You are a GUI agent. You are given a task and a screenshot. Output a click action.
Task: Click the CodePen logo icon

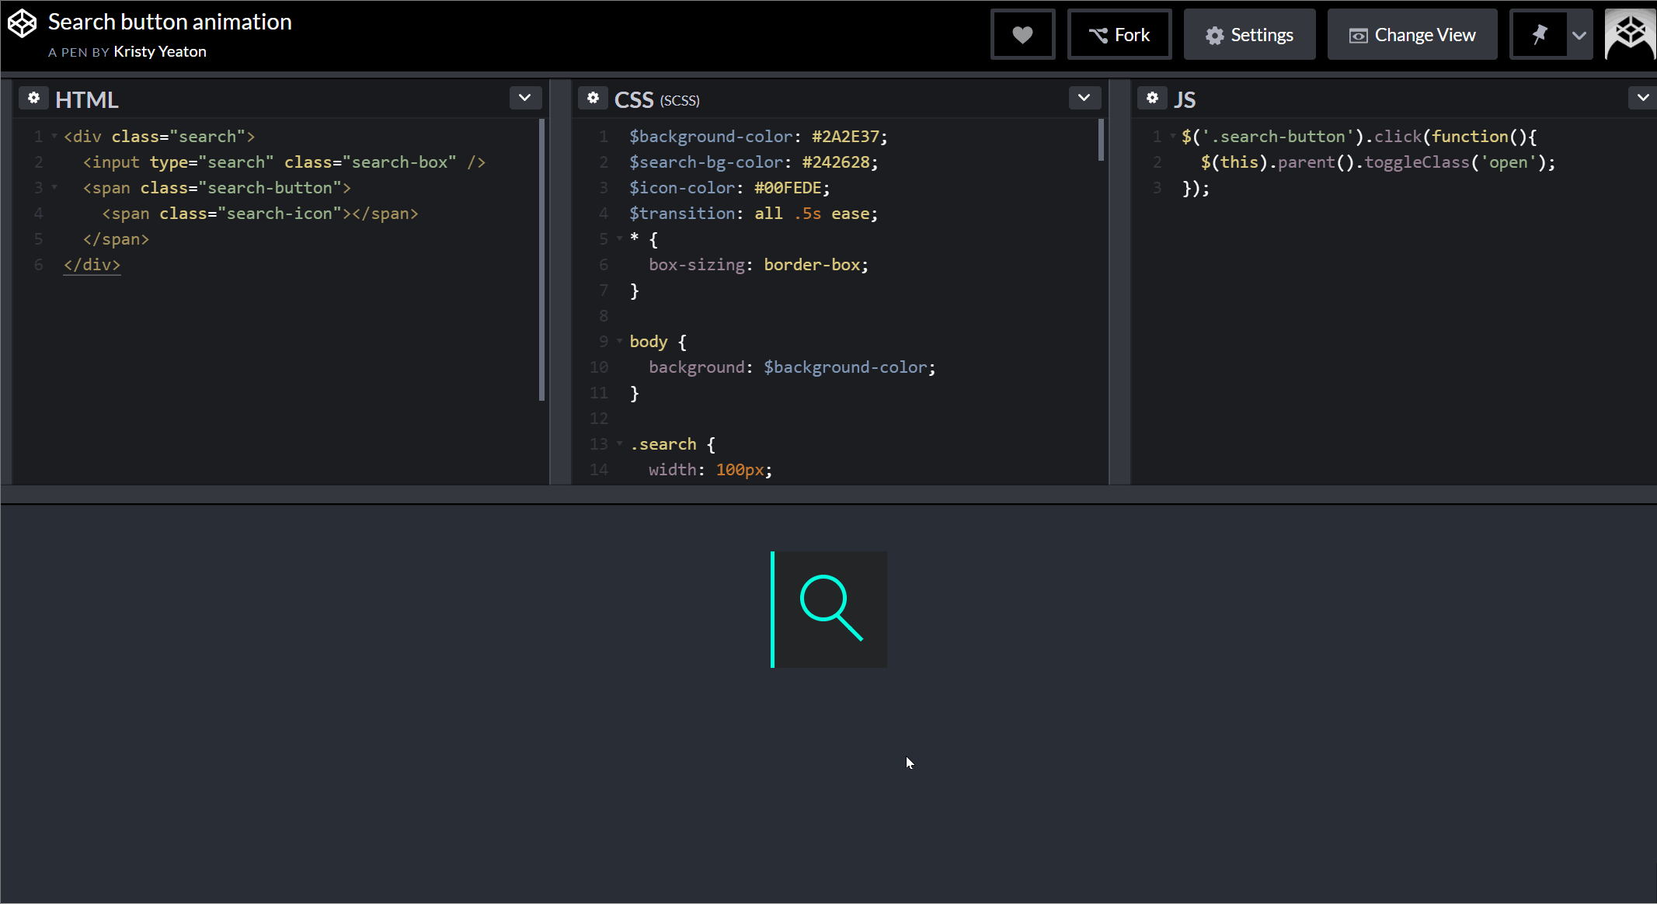tap(22, 23)
